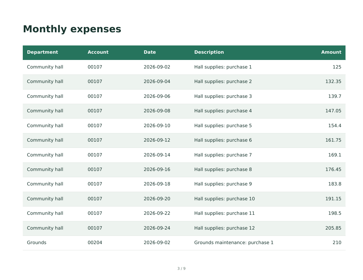Viewport: 363px width, 280px height.
Task: Click the page indicator 3 / 9
Action: (x=181, y=269)
